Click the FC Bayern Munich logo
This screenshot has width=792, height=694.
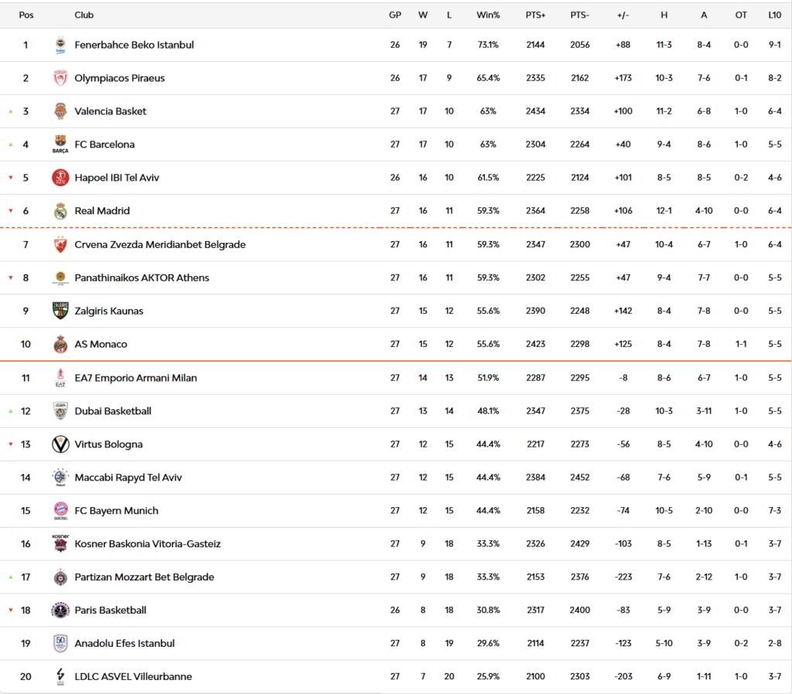pyautogui.click(x=60, y=511)
